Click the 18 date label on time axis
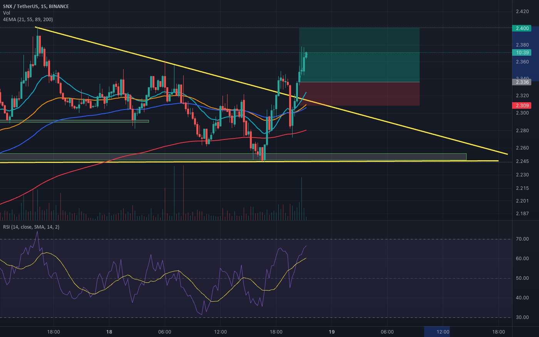 point(109,332)
